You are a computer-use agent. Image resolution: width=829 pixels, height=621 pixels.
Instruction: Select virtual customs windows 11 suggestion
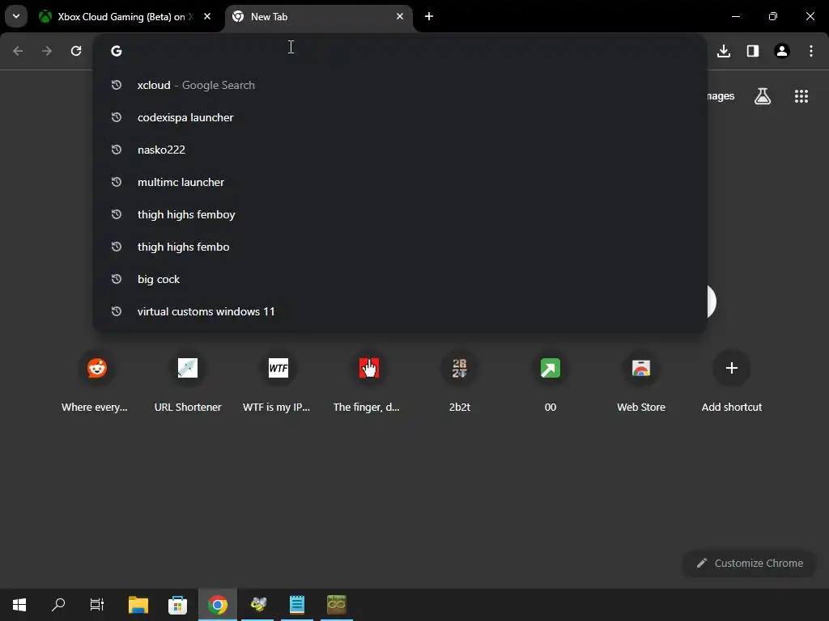click(400, 311)
